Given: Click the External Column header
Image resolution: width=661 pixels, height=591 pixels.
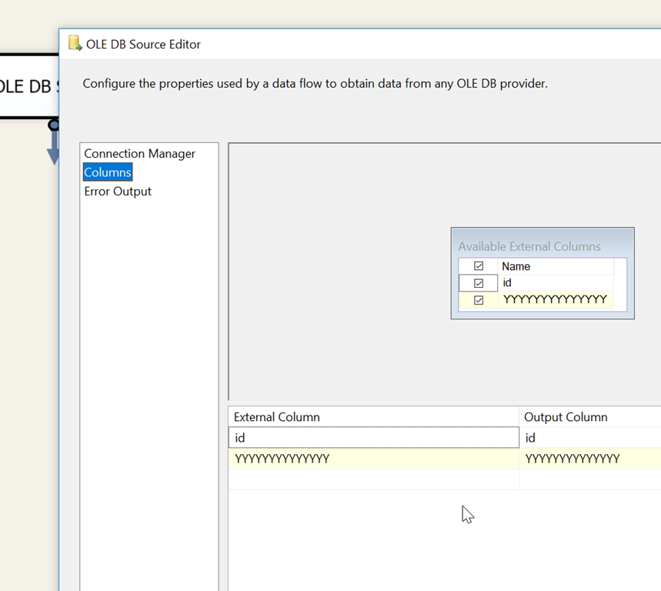Looking at the screenshot, I should point(374,417).
